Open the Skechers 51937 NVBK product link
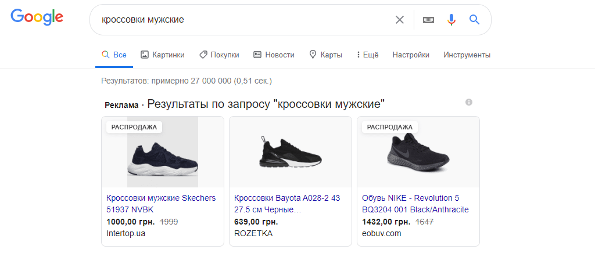595x264 pixels. 161,204
